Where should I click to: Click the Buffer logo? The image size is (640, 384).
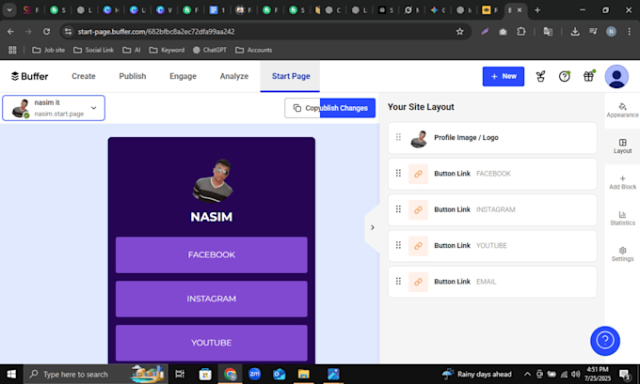[29, 76]
